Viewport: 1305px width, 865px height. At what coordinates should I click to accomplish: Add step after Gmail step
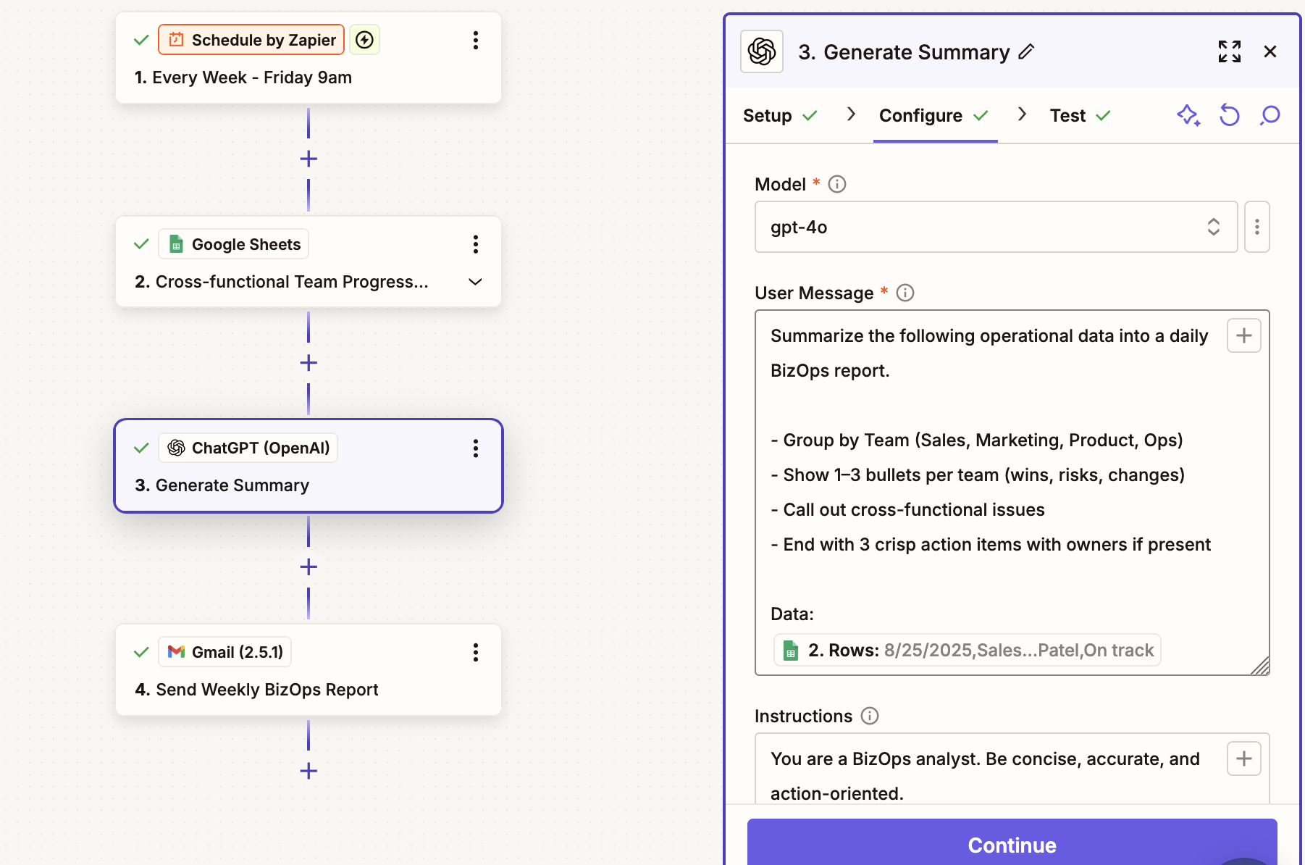(309, 771)
